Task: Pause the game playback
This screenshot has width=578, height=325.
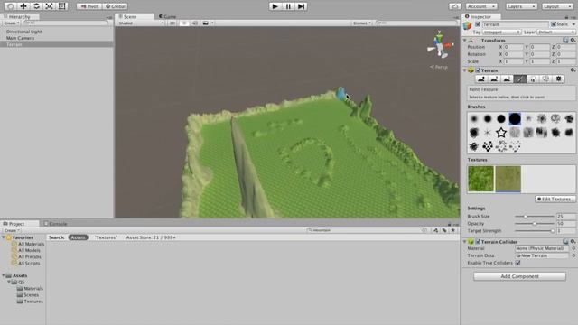Action: [288, 6]
